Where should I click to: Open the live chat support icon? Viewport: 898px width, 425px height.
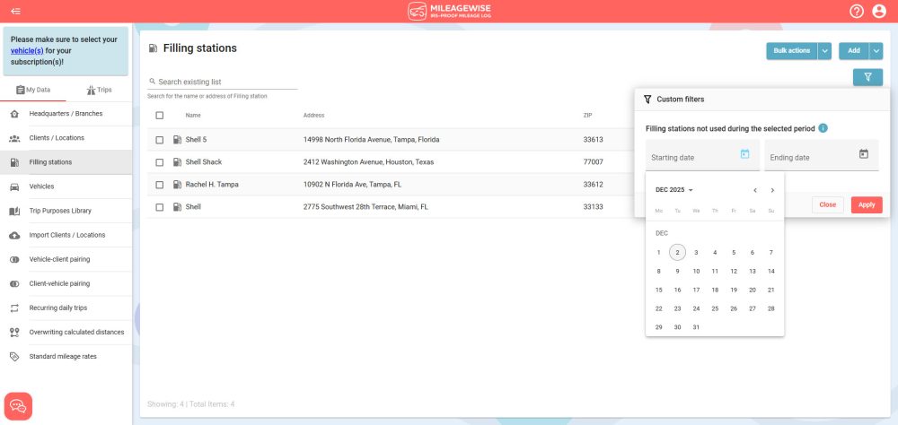coord(18,406)
